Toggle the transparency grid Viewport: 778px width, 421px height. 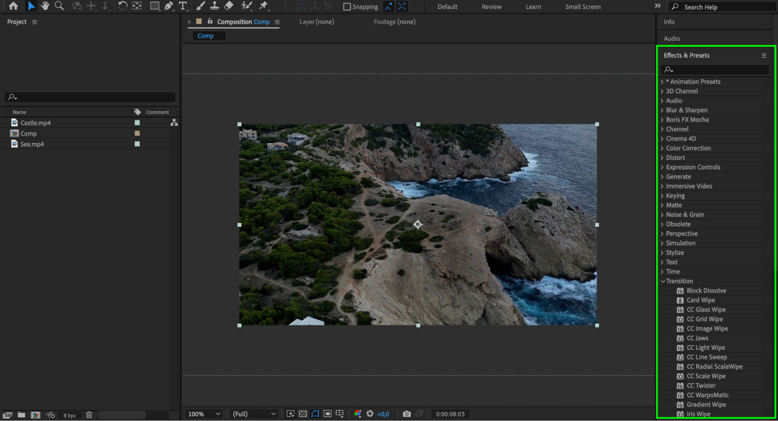[x=303, y=414]
